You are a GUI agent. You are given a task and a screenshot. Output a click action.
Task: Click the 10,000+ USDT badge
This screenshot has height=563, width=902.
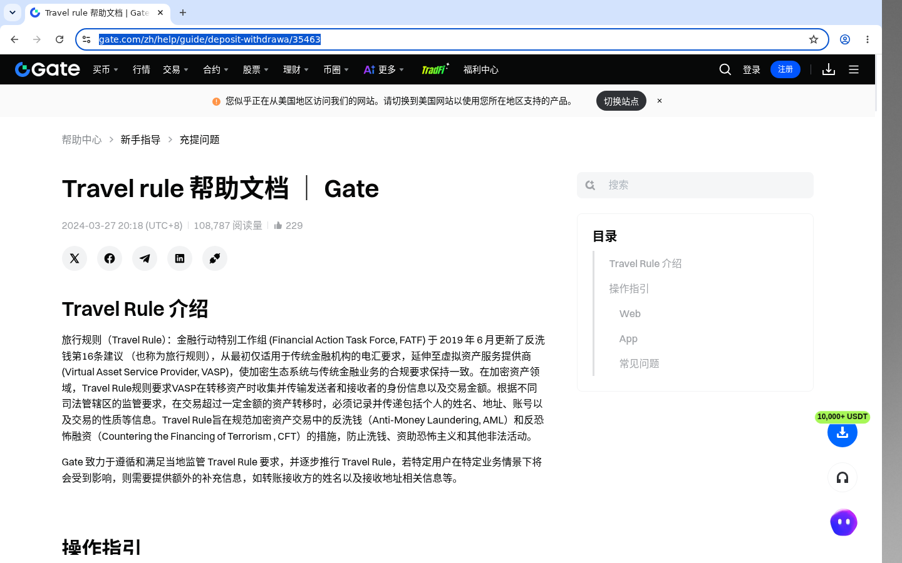pos(842,417)
